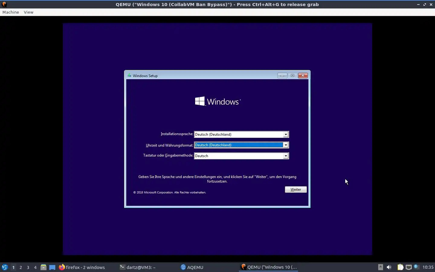Open the View menu in QEMU
The width and height of the screenshot is (435, 272).
click(x=28, y=12)
